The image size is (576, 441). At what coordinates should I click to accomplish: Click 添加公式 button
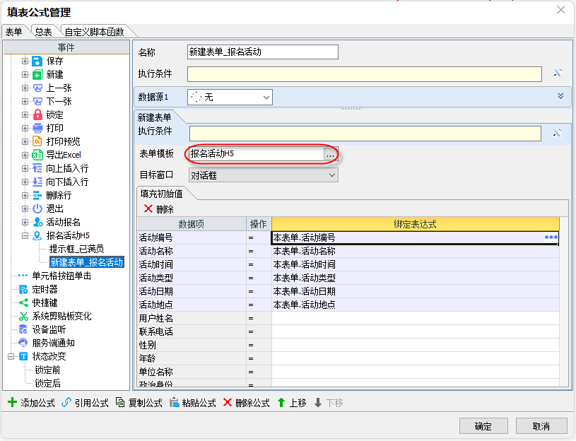tap(31, 403)
